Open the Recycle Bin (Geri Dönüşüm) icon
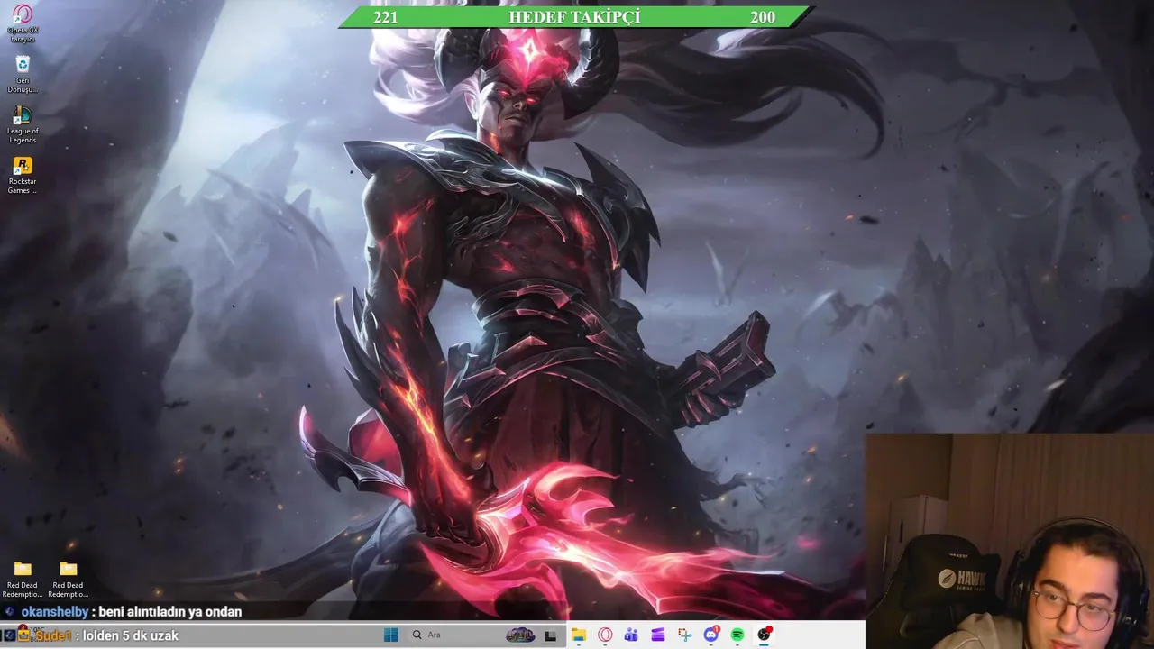 click(x=23, y=74)
